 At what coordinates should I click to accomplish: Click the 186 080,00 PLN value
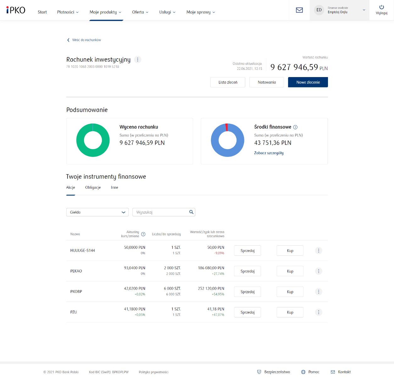pos(211,268)
